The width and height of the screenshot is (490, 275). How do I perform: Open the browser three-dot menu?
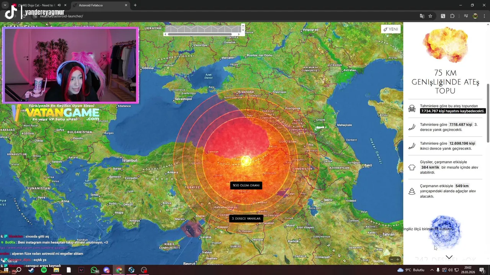484,16
